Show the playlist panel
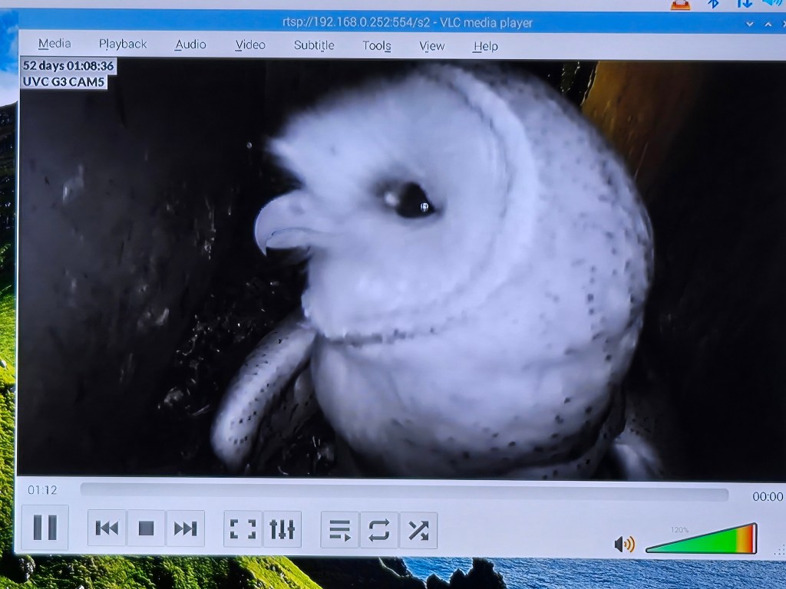Image resolution: width=786 pixels, height=589 pixels. [339, 530]
